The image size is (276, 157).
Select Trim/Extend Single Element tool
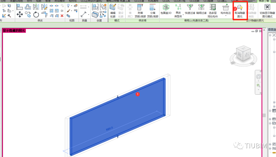[51, 16]
